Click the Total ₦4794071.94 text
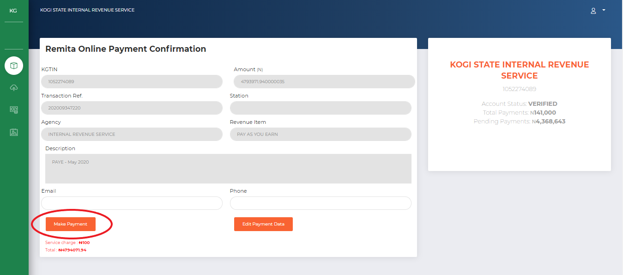Screen dimensions: 623x275 [x=66, y=250]
